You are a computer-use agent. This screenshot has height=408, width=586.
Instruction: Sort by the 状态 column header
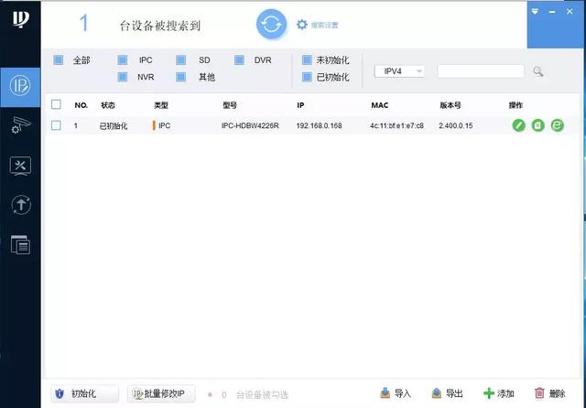(x=108, y=105)
